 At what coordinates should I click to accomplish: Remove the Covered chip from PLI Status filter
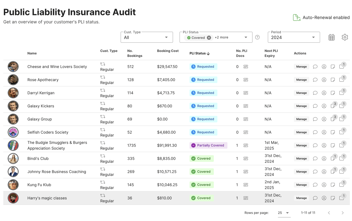click(209, 37)
